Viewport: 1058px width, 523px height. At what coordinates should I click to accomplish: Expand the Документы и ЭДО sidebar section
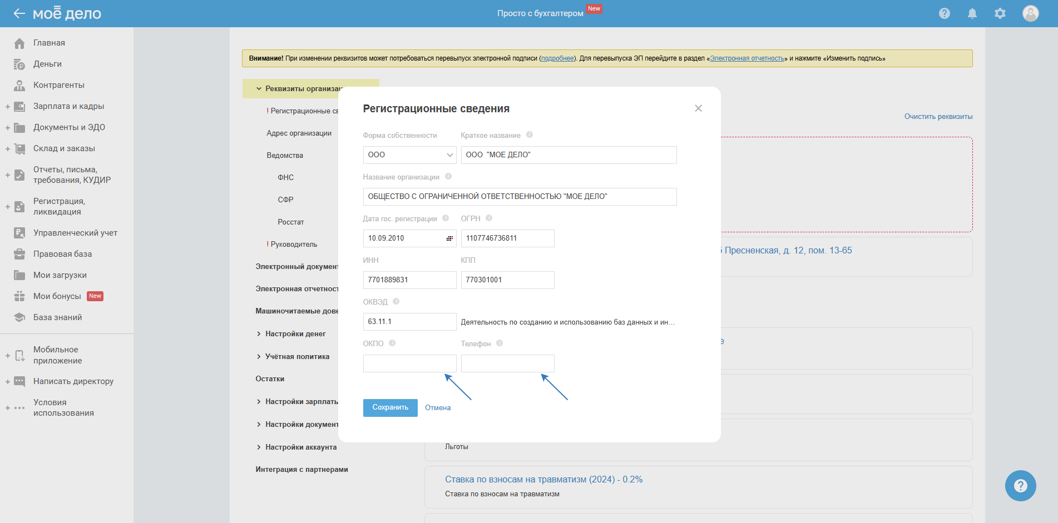(8, 127)
